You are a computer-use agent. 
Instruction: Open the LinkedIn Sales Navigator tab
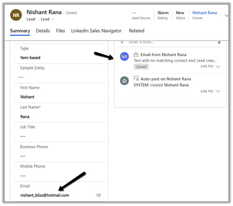(96, 31)
